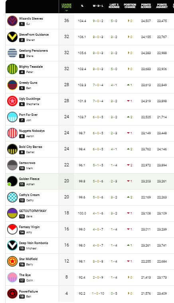Screen dimensions: 174x303
Task: Select GETOUTOFMYWAY purple and gold jersey
Action: click(12, 213)
